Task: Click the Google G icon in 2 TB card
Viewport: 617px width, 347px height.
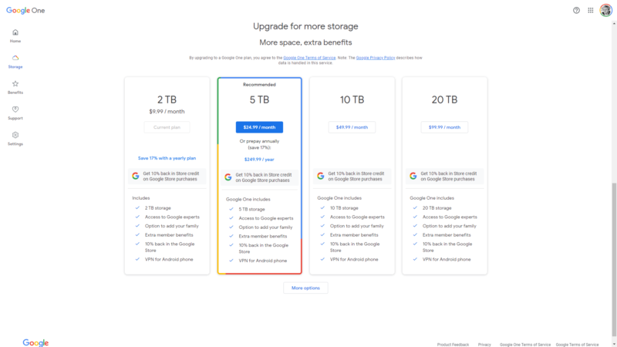Action: 136,176
